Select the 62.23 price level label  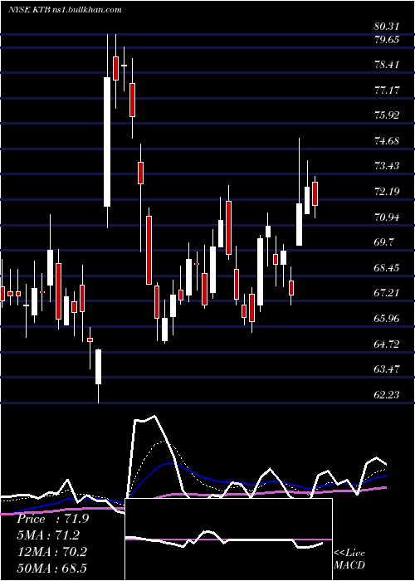click(387, 395)
